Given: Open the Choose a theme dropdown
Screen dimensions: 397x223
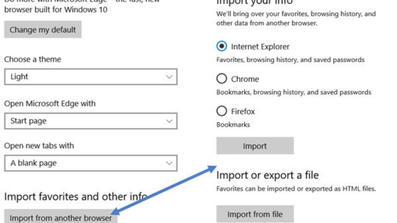Looking at the screenshot, I should [91, 77].
